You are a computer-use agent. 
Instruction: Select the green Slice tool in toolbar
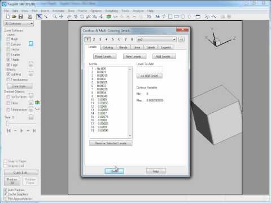tap(109, 16)
